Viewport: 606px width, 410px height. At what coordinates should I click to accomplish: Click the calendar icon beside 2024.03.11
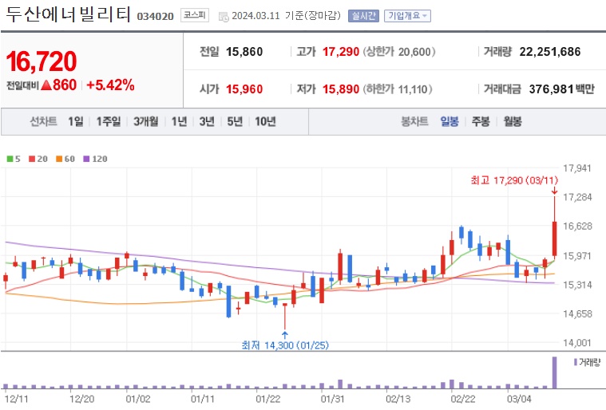[x=224, y=17]
